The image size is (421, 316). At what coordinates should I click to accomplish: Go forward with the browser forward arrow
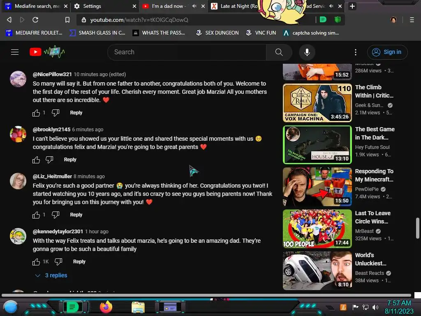pyautogui.click(x=22, y=20)
